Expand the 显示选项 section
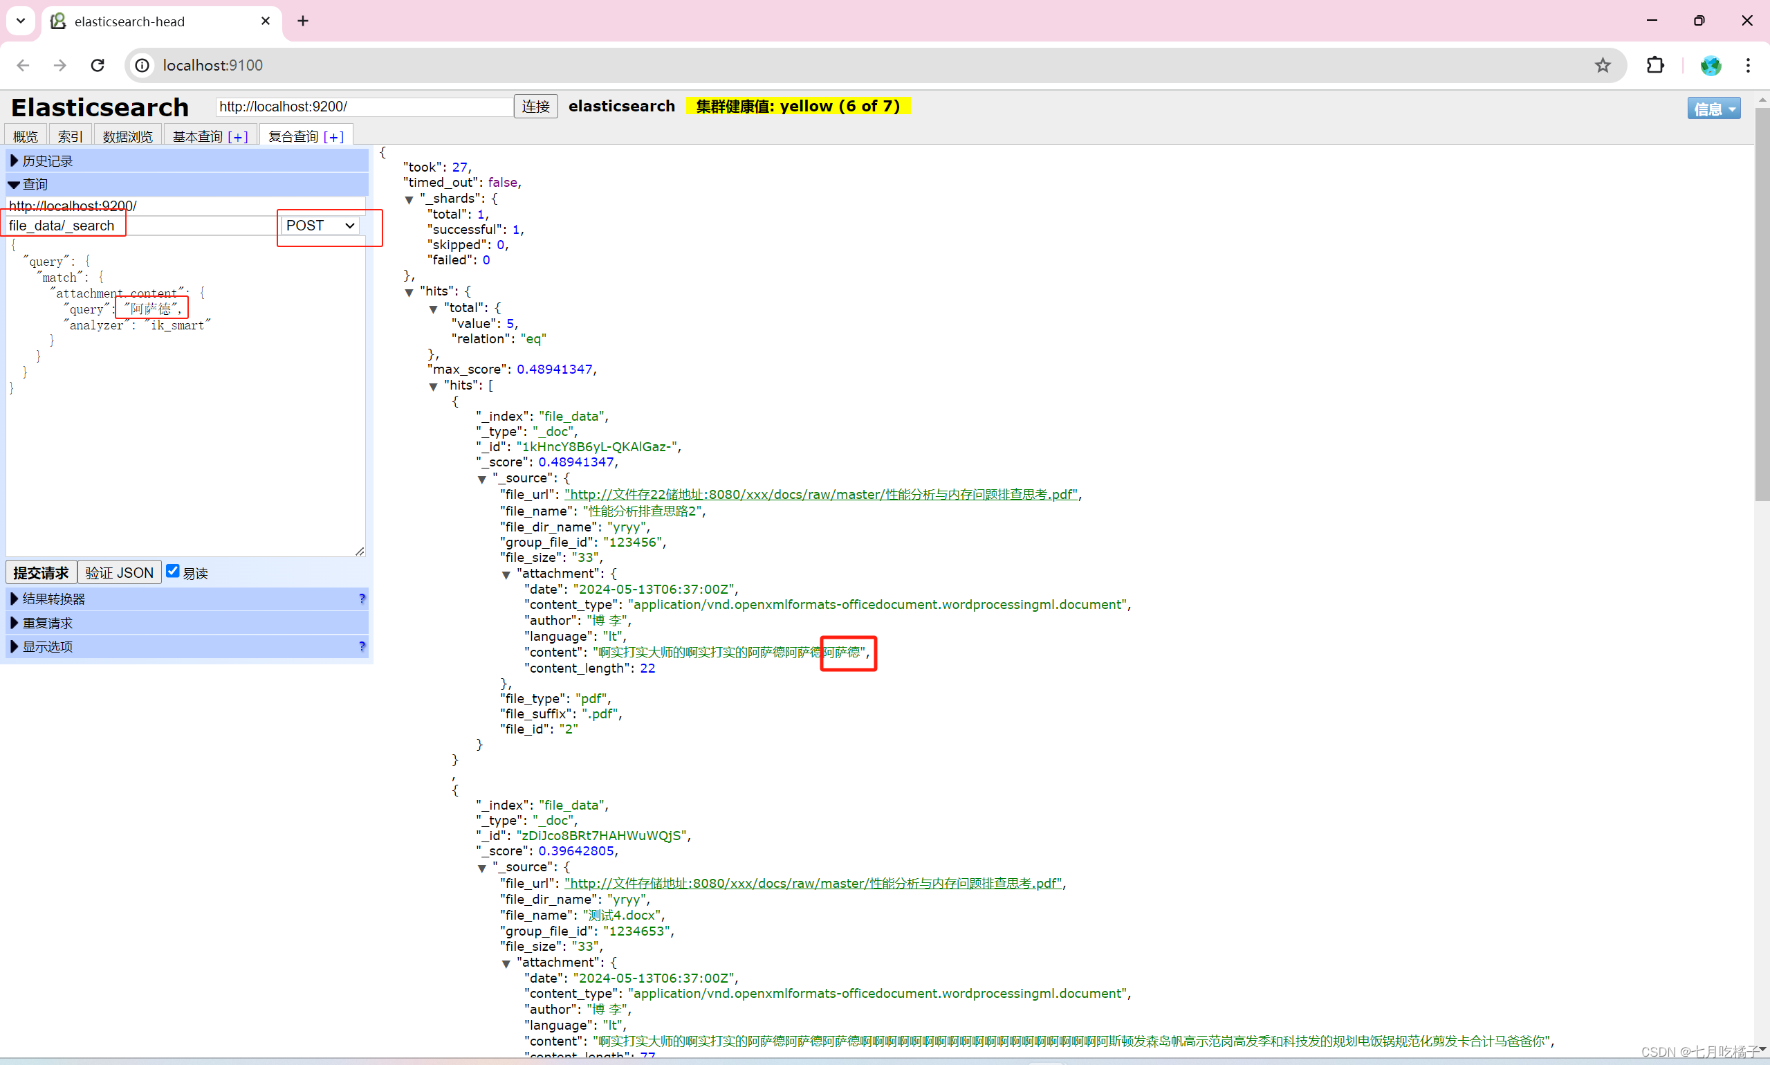1770x1065 pixels. tap(187, 646)
